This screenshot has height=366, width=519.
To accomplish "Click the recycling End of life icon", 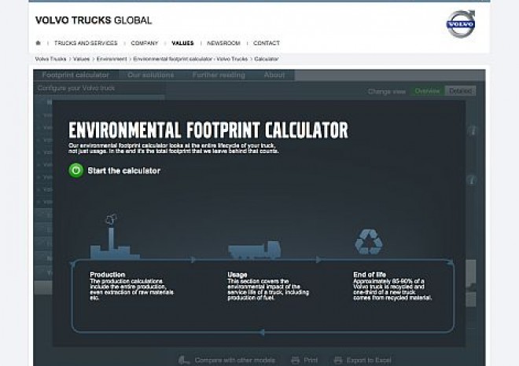I will click(x=368, y=242).
